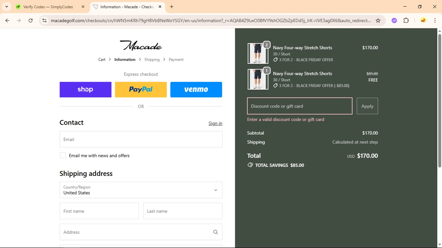The height and width of the screenshot is (248, 442).
Task: Close the Verify Codes SimplyCodes tab
Action: (x=83, y=6)
